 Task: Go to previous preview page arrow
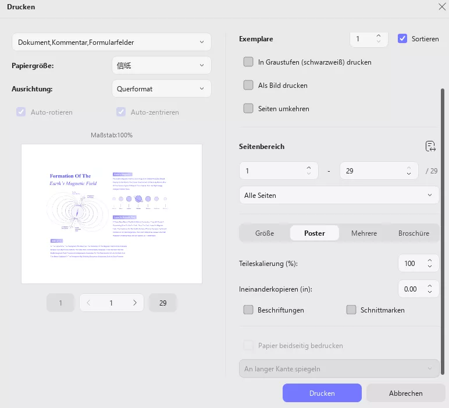click(x=88, y=303)
